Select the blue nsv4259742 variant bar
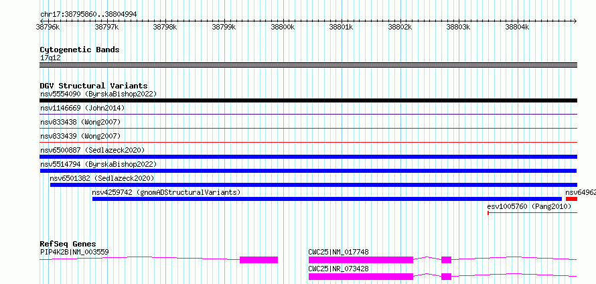 click(x=327, y=199)
